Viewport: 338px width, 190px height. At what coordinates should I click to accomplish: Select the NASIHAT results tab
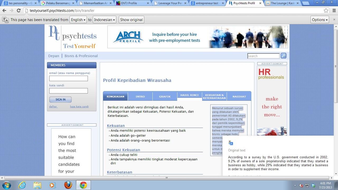point(239,96)
